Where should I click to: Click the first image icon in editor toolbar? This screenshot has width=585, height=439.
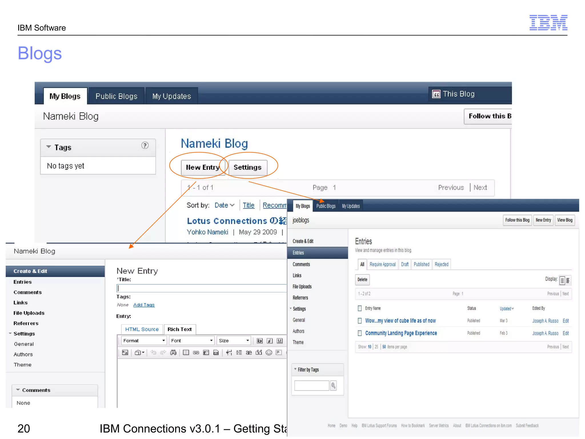125,352
